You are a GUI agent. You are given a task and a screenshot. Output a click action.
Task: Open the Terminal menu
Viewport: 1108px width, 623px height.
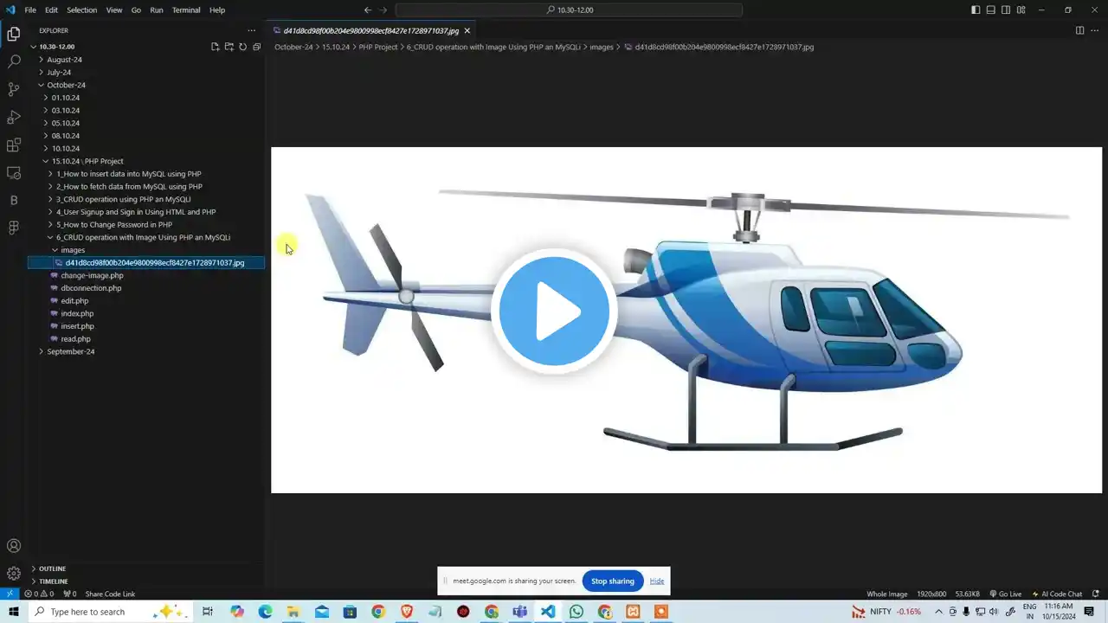(x=185, y=10)
